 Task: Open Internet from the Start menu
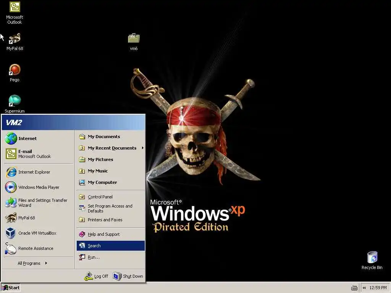[39, 138]
